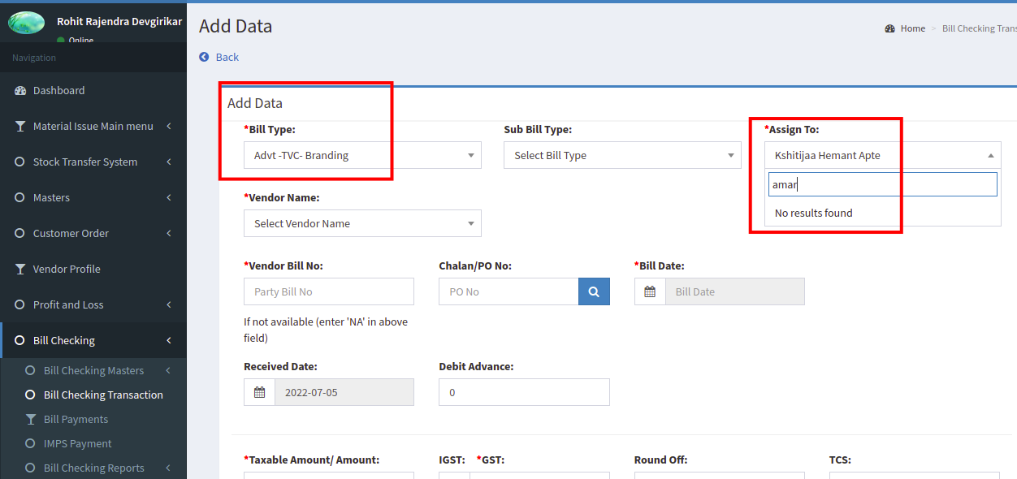
Task: Expand the Stock Transfer System menu
Action: (93, 162)
